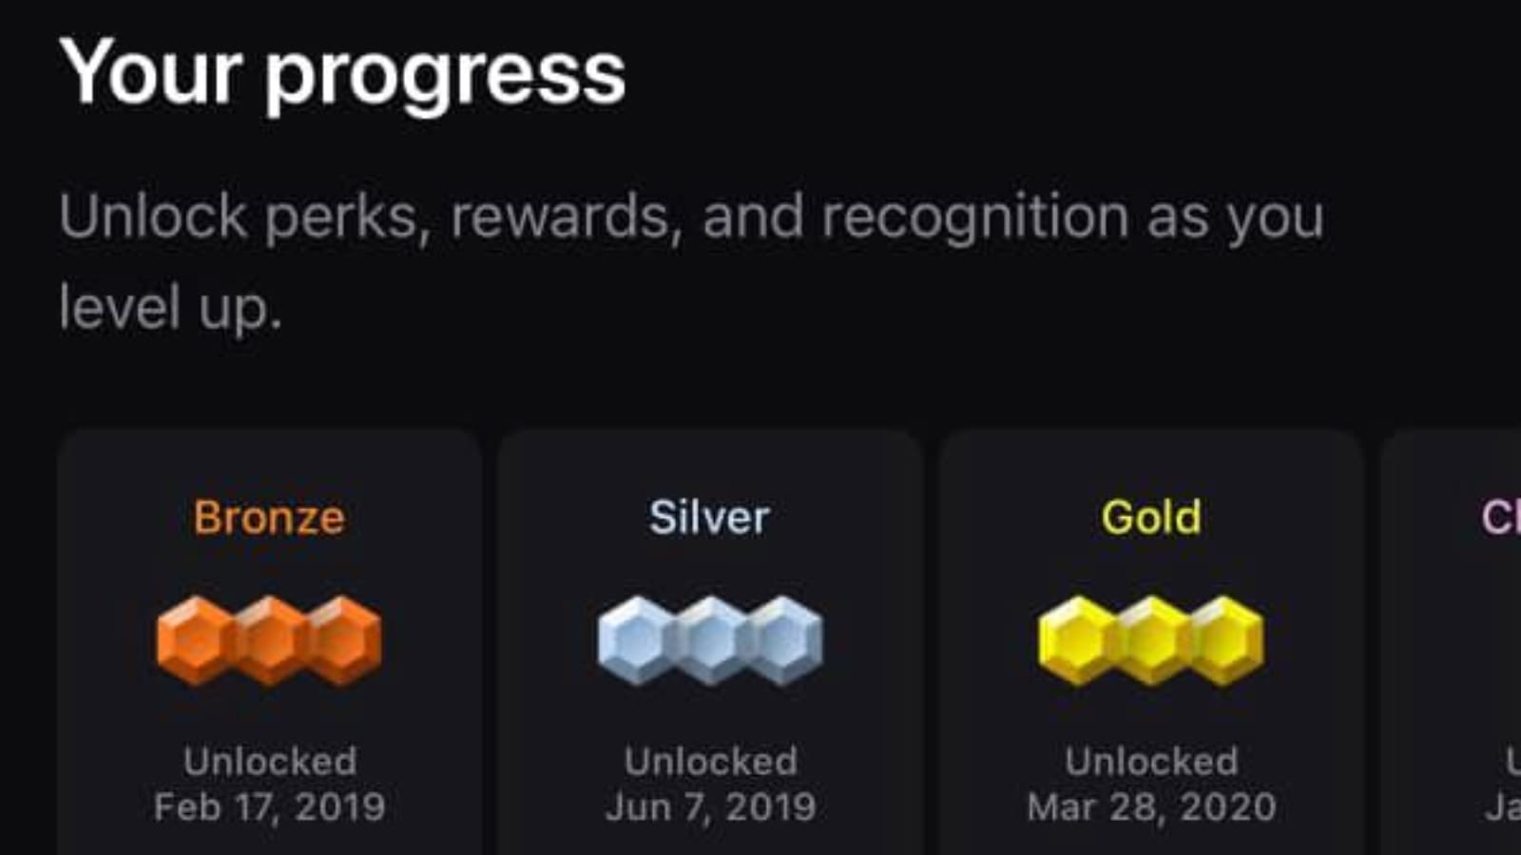1521x855 pixels.
Task: Click the Unlocked status under Silver
Action: (710, 761)
